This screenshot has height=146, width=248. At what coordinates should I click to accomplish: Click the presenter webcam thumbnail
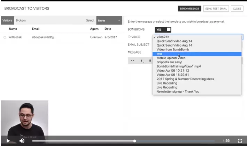24,118
